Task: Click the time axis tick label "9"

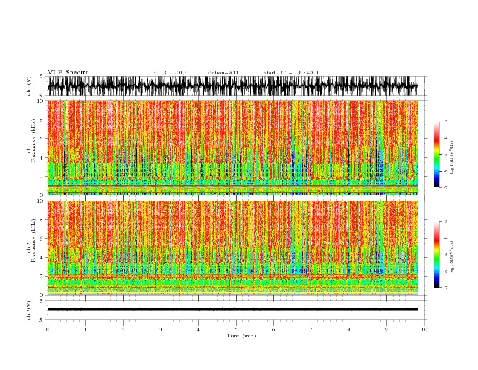Action: click(386, 329)
